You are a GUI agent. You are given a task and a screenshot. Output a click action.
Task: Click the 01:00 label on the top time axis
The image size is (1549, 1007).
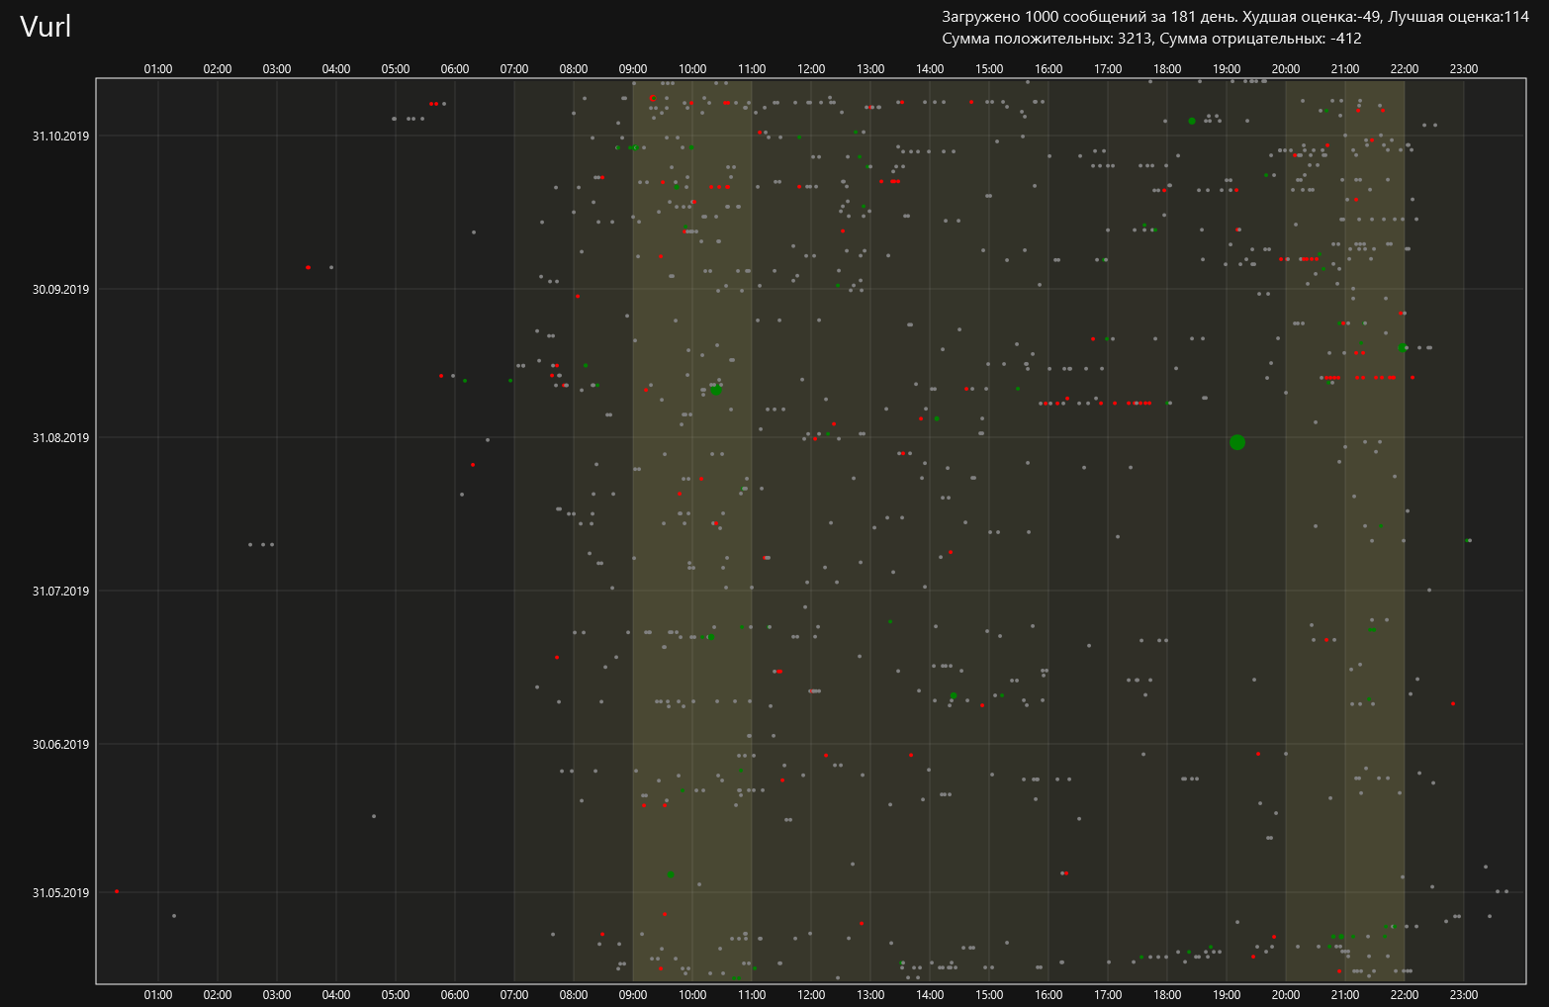point(158,68)
